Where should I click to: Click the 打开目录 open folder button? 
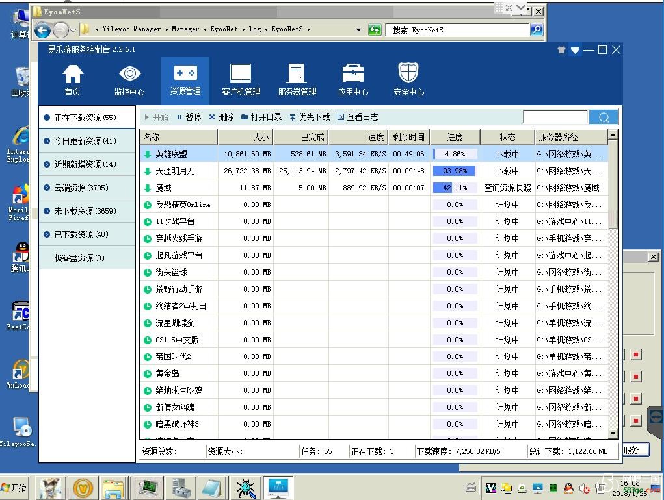pos(261,117)
